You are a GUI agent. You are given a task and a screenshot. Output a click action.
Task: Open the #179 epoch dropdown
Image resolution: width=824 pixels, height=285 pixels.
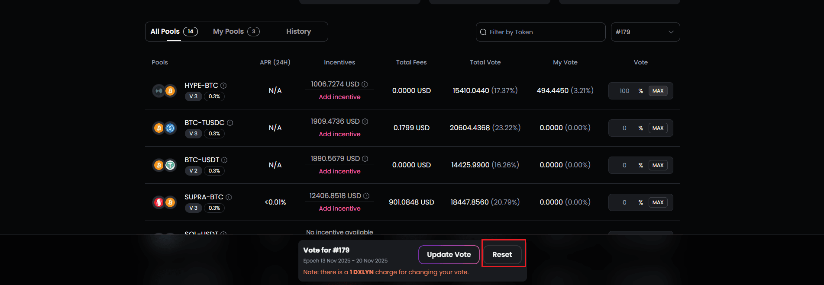[645, 32]
